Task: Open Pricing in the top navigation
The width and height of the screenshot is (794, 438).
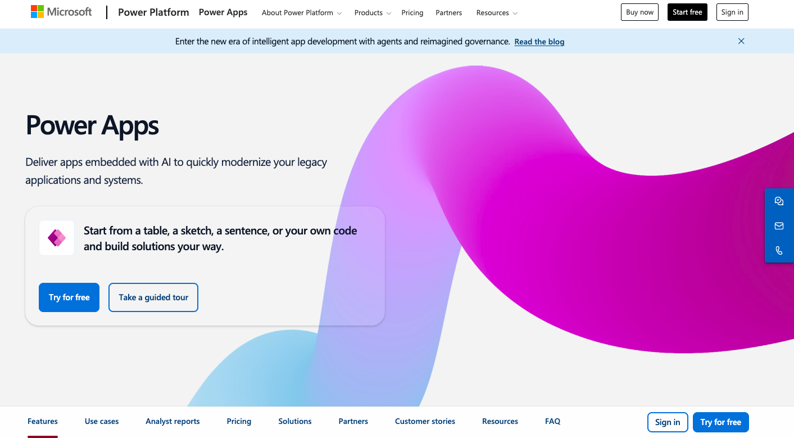Action: coord(412,12)
